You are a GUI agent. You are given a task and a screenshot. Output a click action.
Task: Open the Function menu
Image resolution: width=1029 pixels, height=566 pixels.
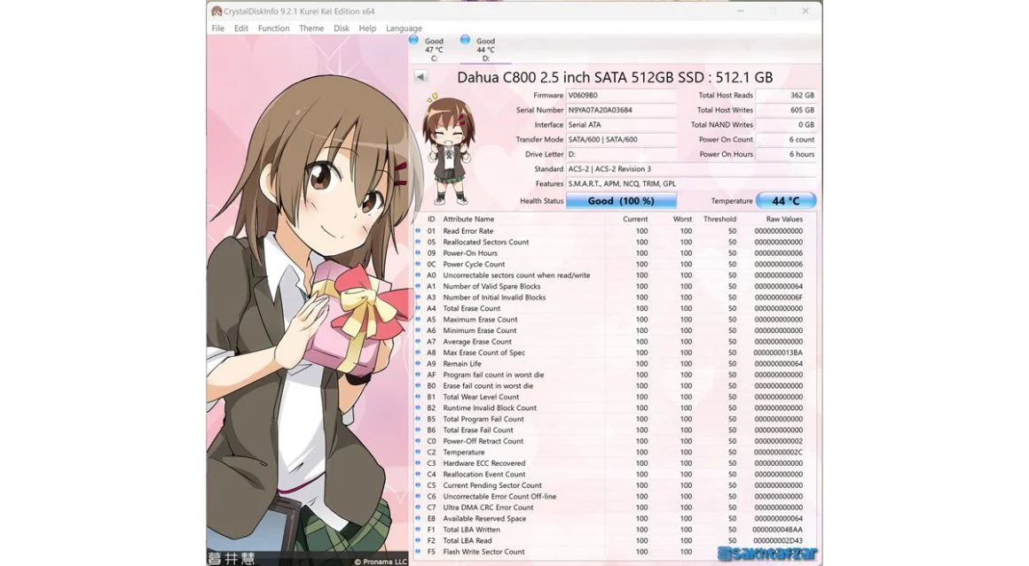tap(273, 28)
